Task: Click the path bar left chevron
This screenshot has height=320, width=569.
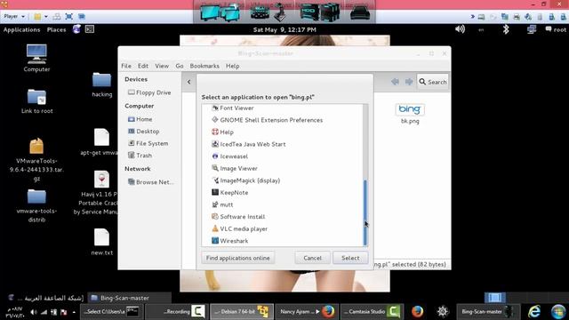Action: coord(188,82)
